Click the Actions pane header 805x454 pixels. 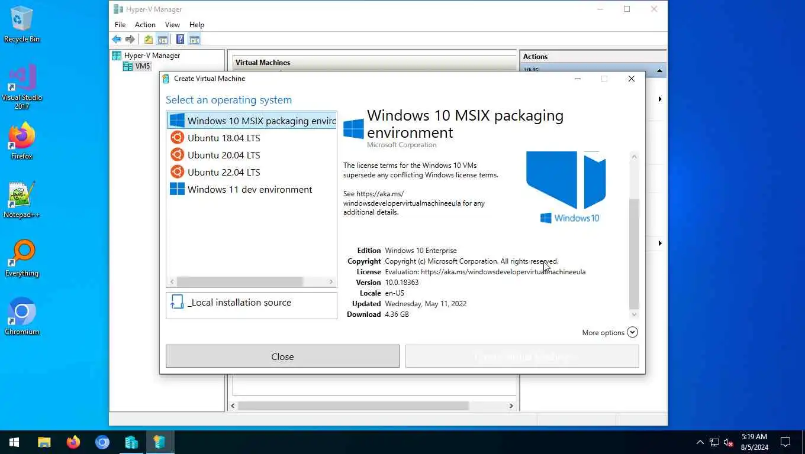593,57
